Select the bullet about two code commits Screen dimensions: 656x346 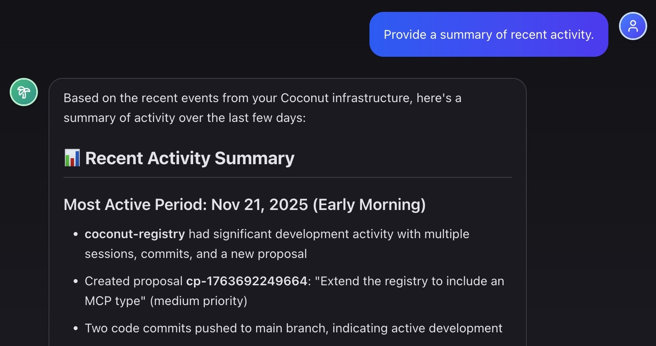(x=293, y=328)
